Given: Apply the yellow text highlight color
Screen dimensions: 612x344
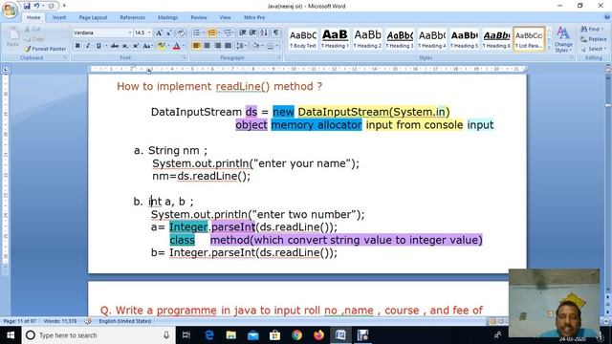Looking at the screenshot, I should coord(161,46).
